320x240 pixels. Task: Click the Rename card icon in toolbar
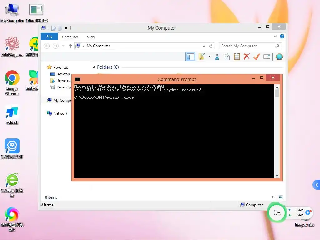pos(267,57)
